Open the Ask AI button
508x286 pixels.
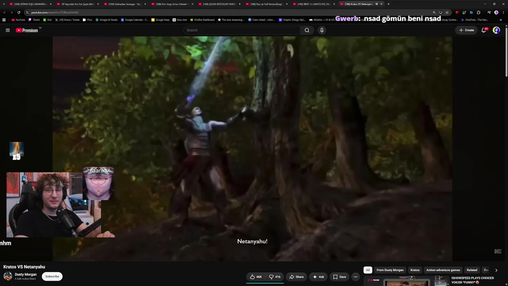(x=319, y=277)
